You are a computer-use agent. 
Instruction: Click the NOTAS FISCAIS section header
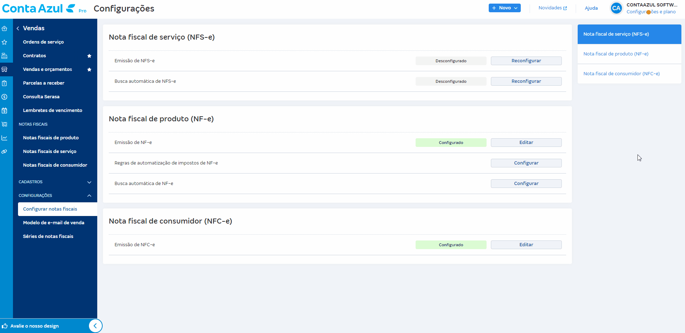point(33,124)
